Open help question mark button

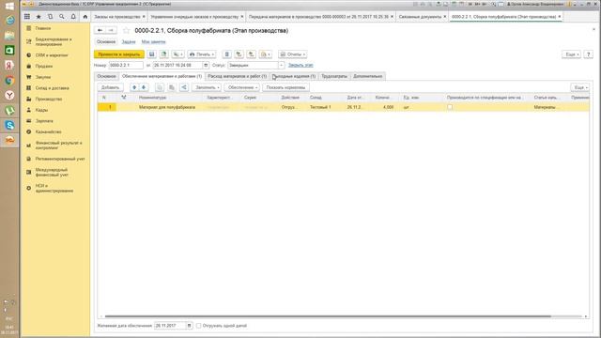click(589, 54)
